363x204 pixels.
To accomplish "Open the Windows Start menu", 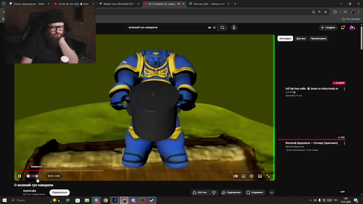I will point(4,200).
